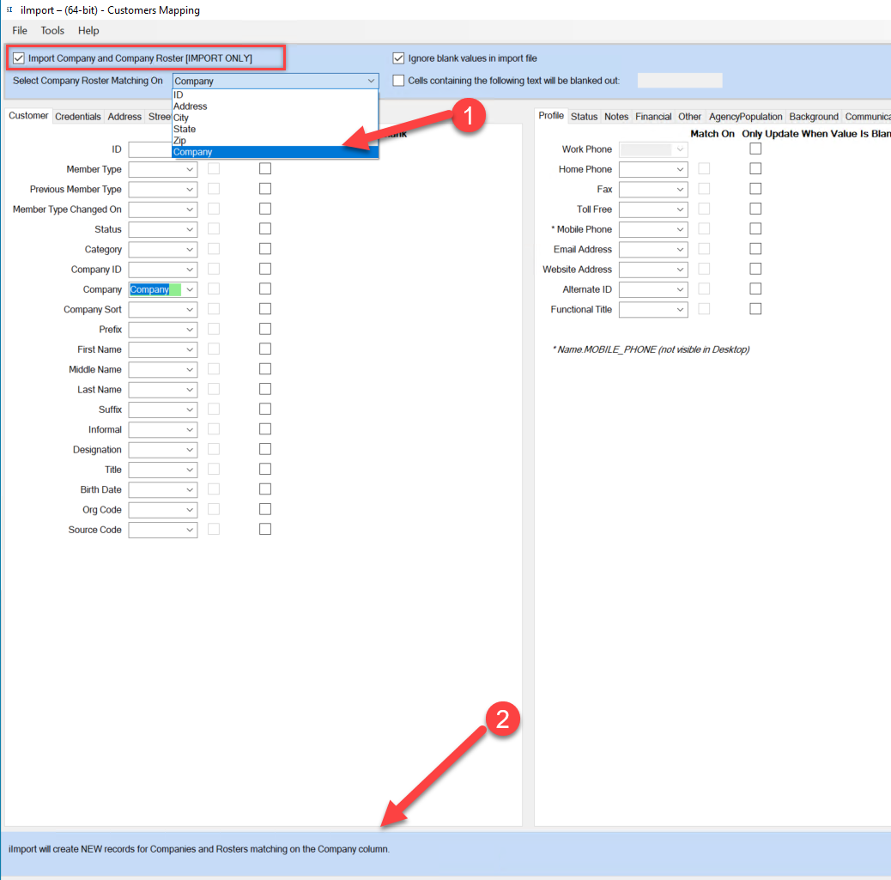The height and width of the screenshot is (880, 891).
Task: Open the Background tab
Action: tap(813, 117)
